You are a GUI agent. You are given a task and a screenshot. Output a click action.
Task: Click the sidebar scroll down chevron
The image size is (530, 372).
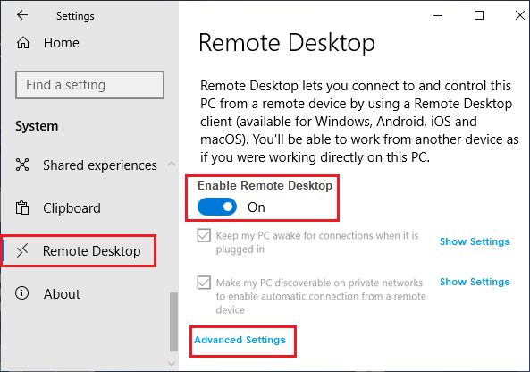coord(172,364)
